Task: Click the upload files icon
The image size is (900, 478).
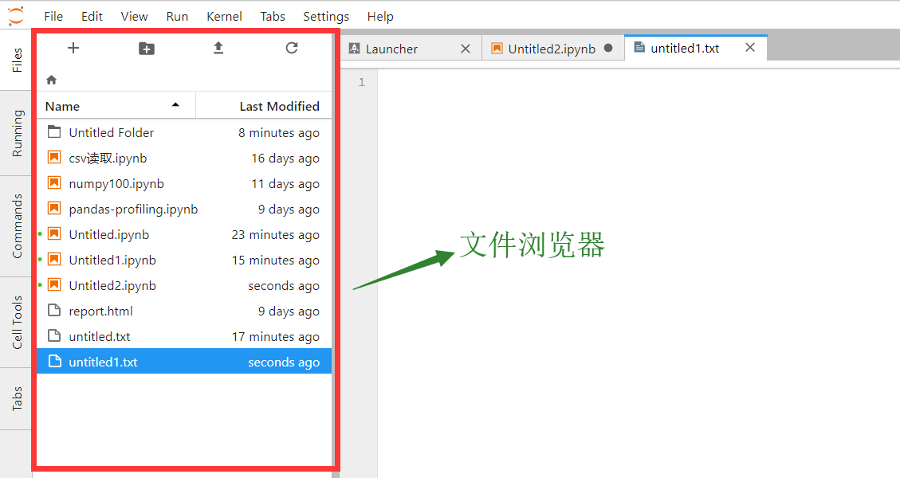Action: [218, 49]
